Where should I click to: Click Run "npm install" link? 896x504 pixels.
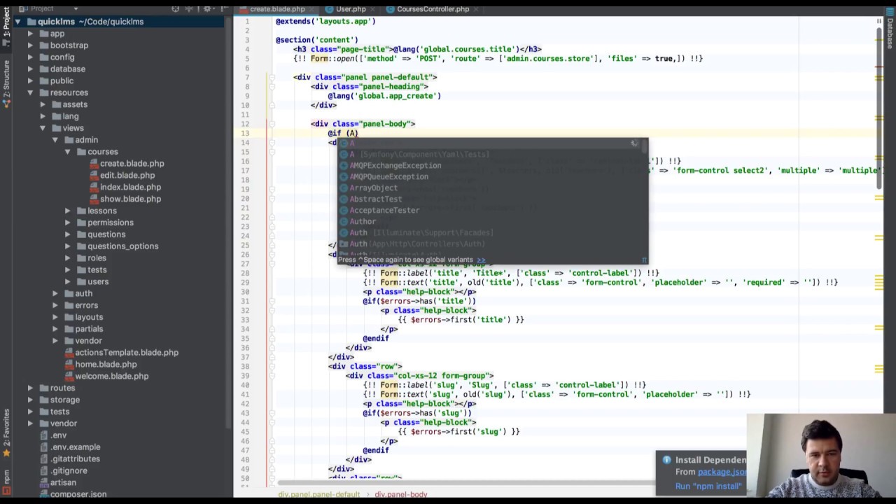[x=708, y=486]
